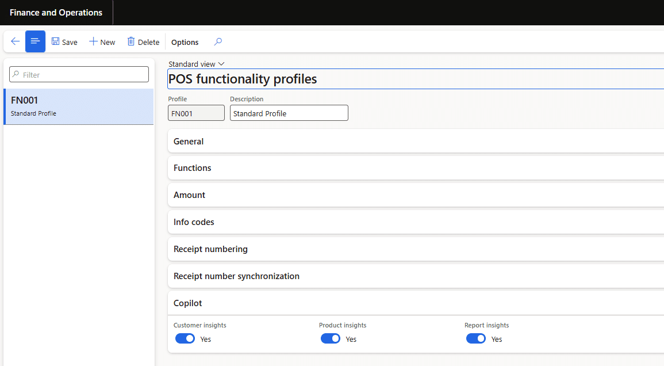Open the toolbar search magnifier
This screenshot has height=366, width=664.
pos(218,42)
